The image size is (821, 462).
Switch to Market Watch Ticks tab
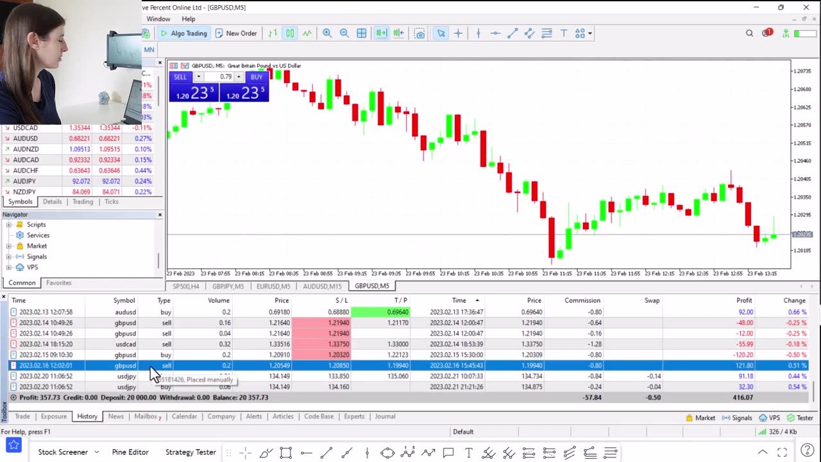[x=112, y=201]
